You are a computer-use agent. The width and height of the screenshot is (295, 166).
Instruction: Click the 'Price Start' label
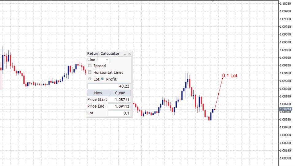(97, 99)
